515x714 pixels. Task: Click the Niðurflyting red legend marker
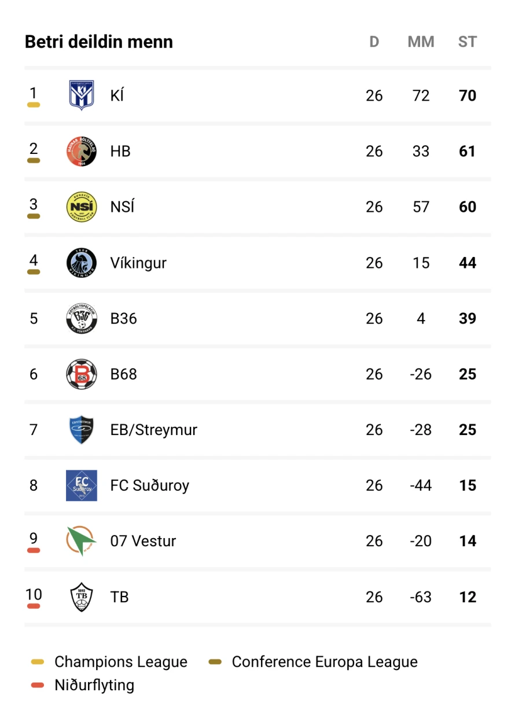coord(38,686)
